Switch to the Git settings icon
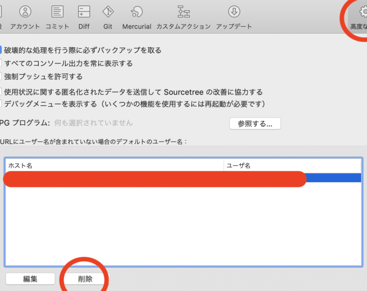This screenshot has width=367, height=291. coord(108,12)
